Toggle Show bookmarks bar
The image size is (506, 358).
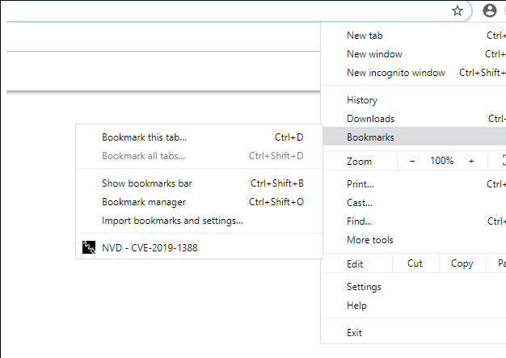147,183
